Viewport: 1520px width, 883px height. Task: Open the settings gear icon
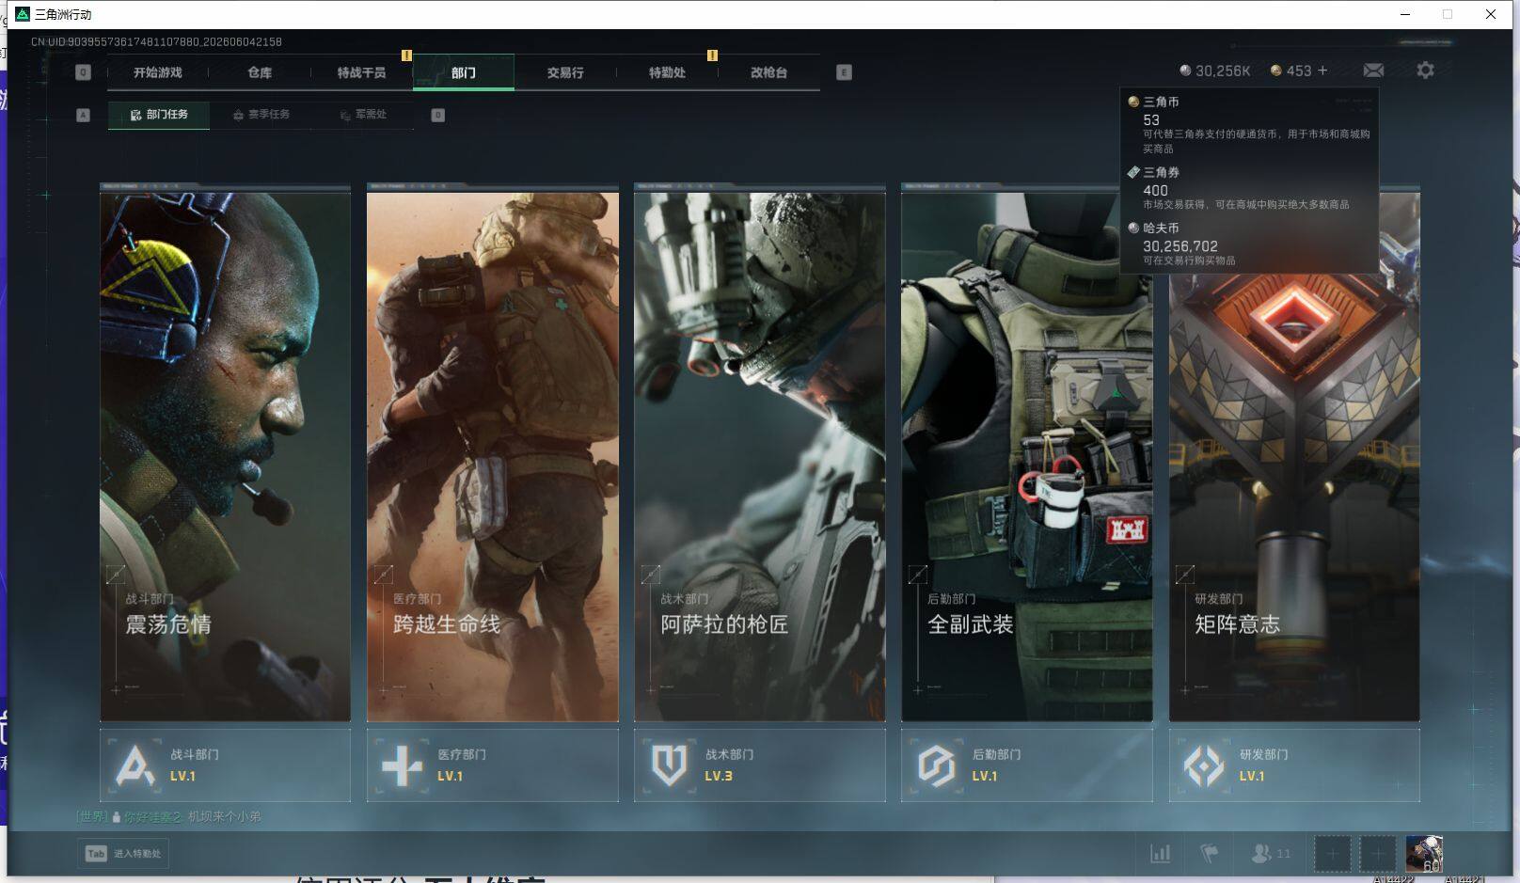pyautogui.click(x=1425, y=71)
